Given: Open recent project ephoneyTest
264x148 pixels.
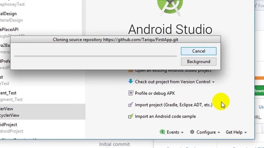Looking at the screenshot, I should [12, 5].
